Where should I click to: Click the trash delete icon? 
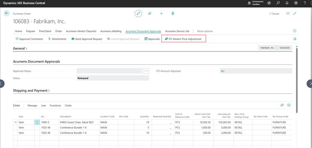pyautogui.click(x=173, y=13)
